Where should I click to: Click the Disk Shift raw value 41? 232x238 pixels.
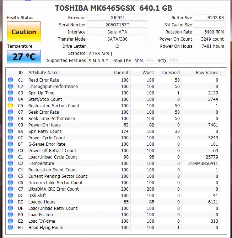(x=215, y=196)
